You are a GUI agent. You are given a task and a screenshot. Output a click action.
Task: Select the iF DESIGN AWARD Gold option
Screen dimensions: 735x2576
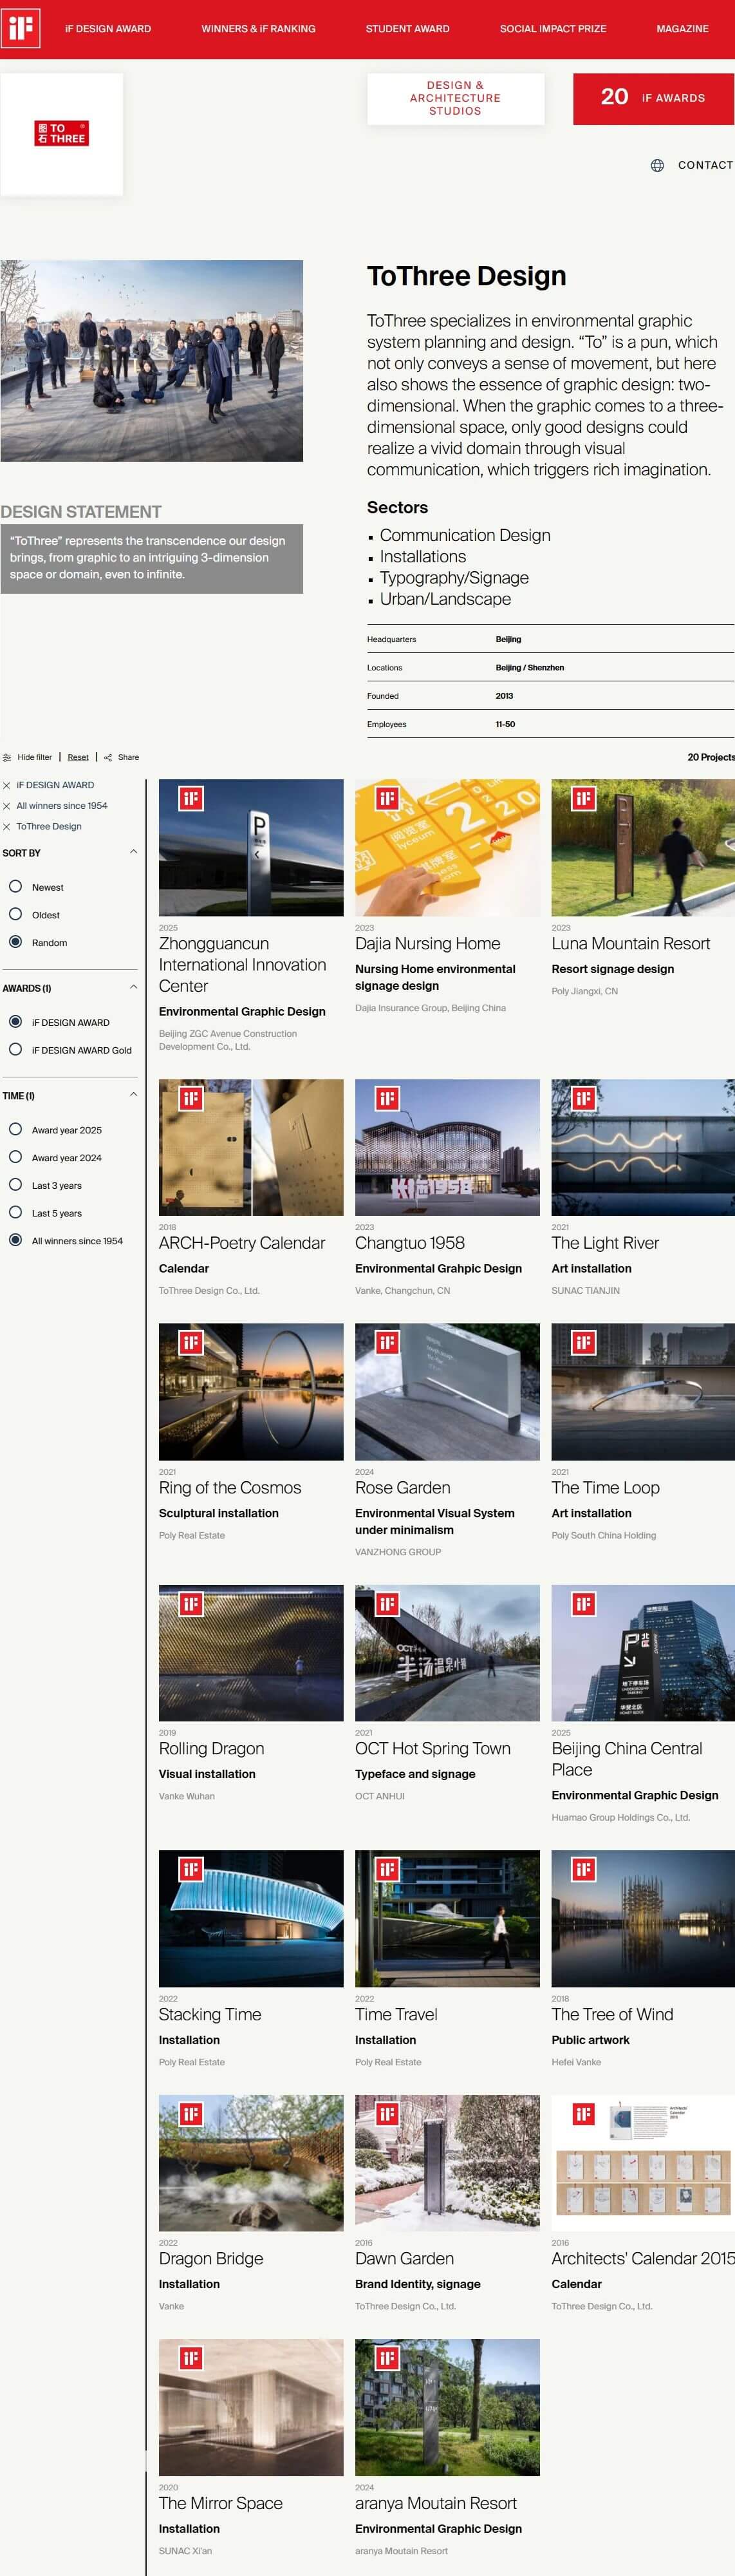coord(16,1049)
